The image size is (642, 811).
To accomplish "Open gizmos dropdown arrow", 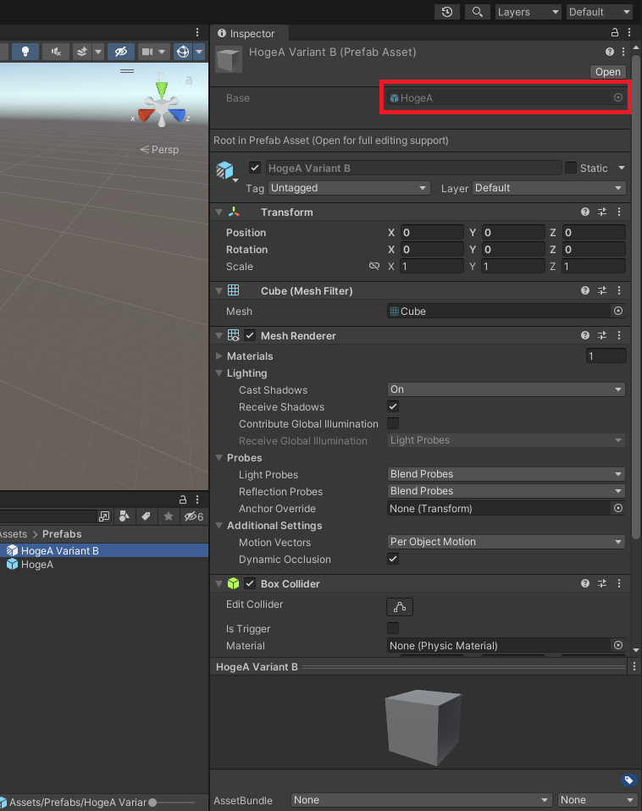I will (199, 51).
